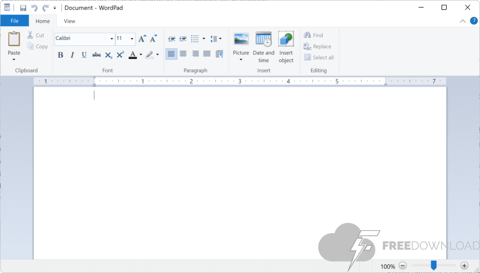Insert a picture using the Picture icon
This screenshot has width=480, height=273.
(241, 40)
